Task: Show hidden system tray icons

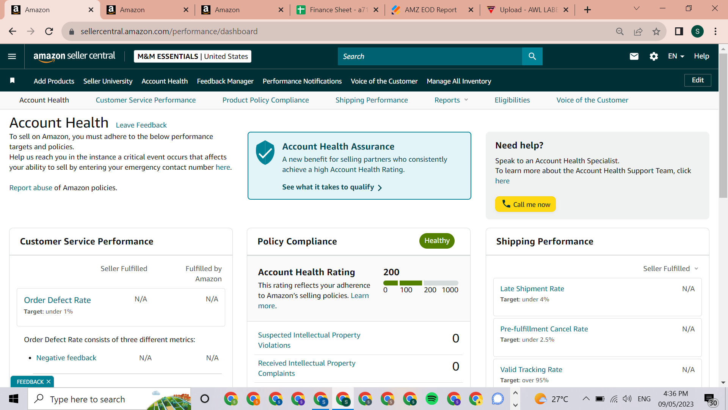Action: pos(586,399)
